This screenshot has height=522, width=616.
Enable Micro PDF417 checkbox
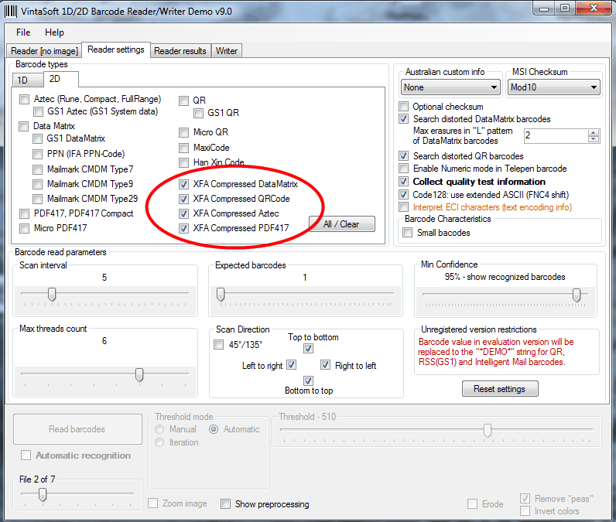[x=24, y=228]
